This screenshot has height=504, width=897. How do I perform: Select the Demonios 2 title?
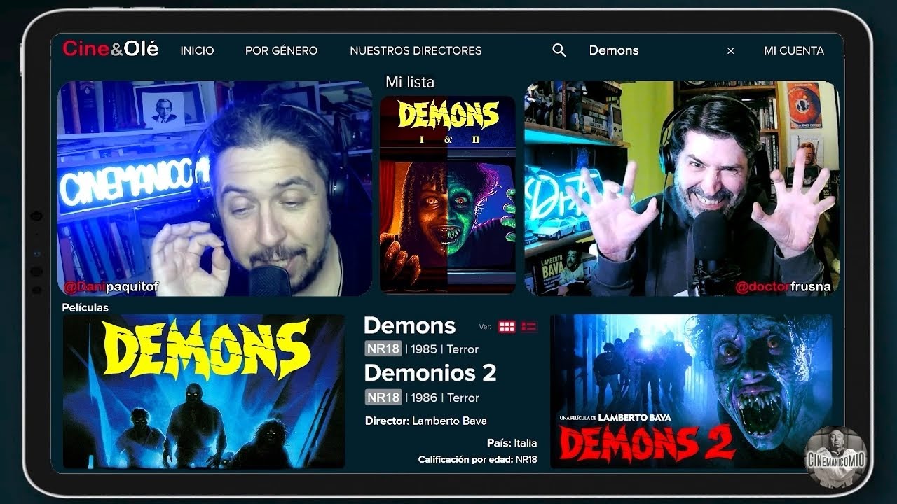click(430, 372)
